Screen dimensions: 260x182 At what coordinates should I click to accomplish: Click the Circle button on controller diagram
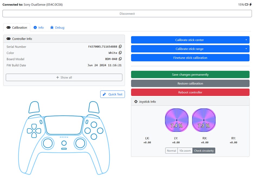click(x=100, y=131)
